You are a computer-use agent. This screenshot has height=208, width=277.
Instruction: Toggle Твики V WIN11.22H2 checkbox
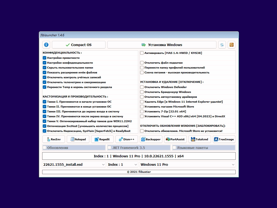pos(45,121)
